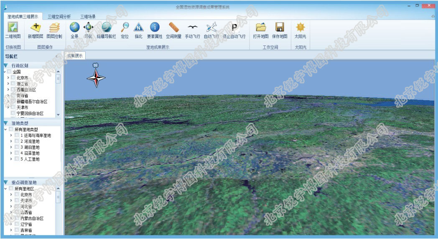Viewport: 438px width, 239px height.
Task: Select the 空间测量 measurement ruler tool
Action: [x=173, y=28]
